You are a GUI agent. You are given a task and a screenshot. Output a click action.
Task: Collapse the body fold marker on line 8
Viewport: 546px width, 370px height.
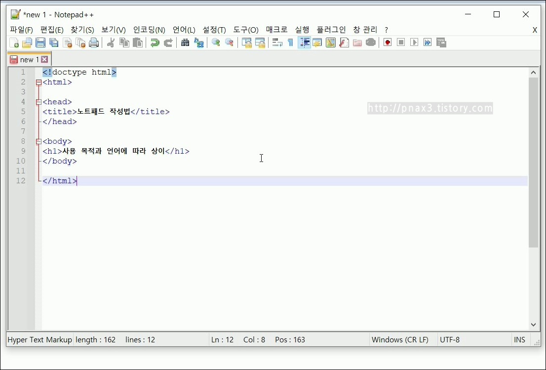(x=39, y=141)
